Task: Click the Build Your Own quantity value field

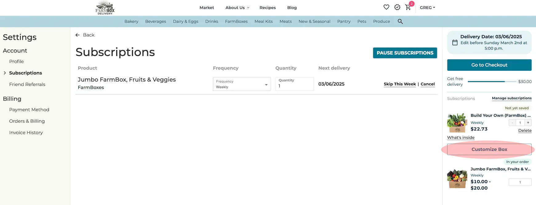Action: click(520, 123)
